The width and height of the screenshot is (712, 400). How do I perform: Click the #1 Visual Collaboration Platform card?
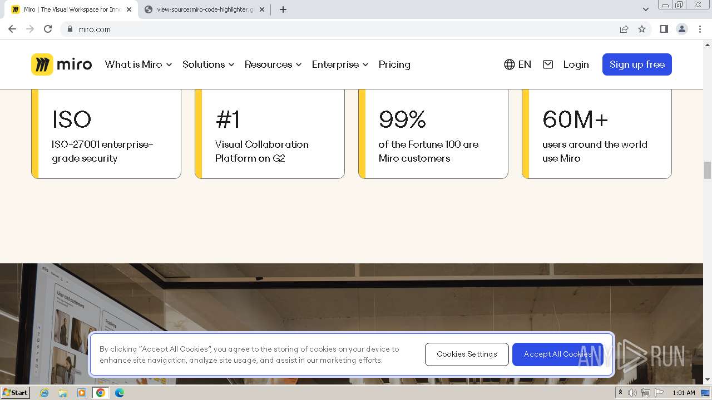[270, 134]
